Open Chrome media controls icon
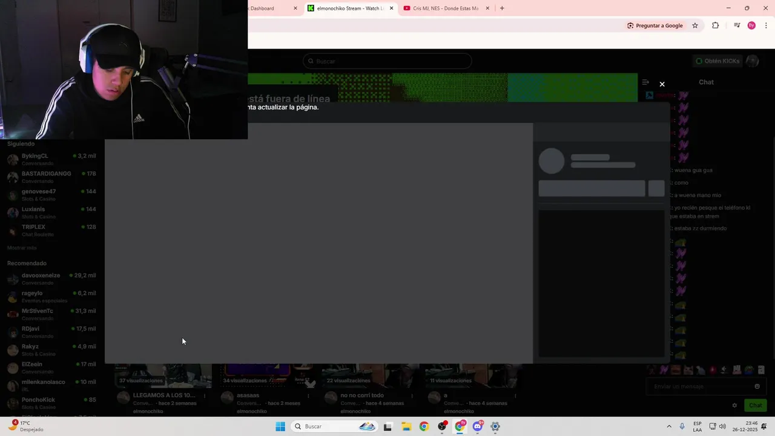 [737, 25]
